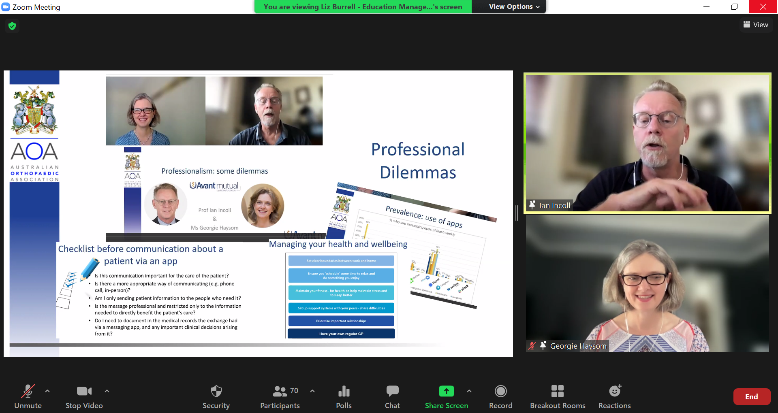
Task: Open Breakout Rooms
Action: (558, 396)
